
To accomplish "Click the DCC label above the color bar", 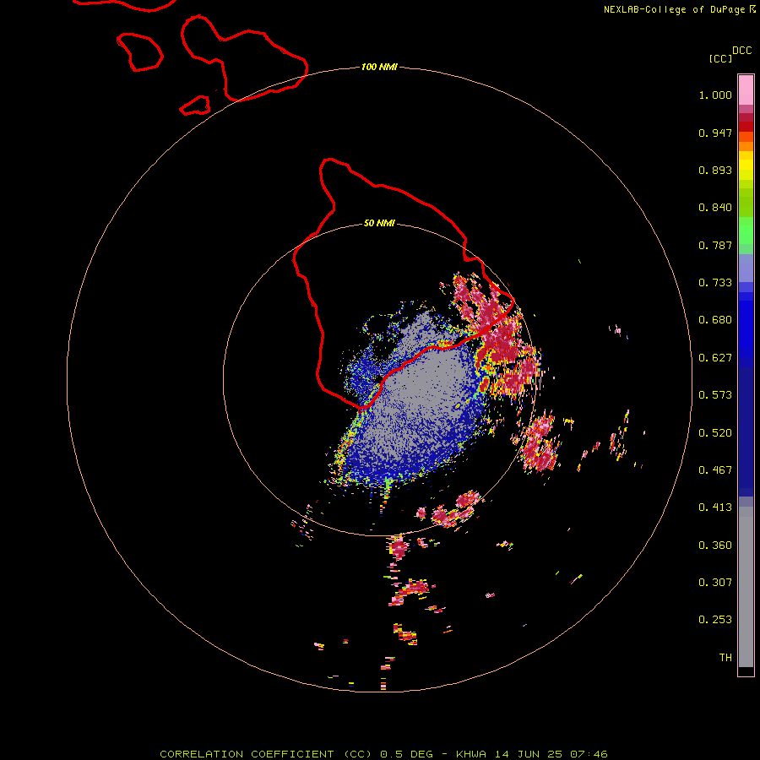I will pyautogui.click(x=742, y=51).
